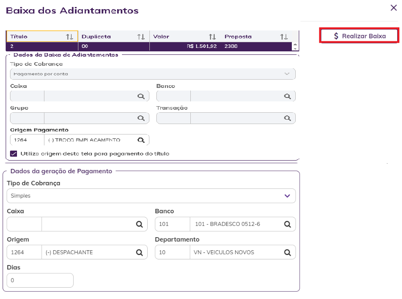Click search icon in Transação field
The width and height of the screenshot is (402, 299).
(x=287, y=118)
